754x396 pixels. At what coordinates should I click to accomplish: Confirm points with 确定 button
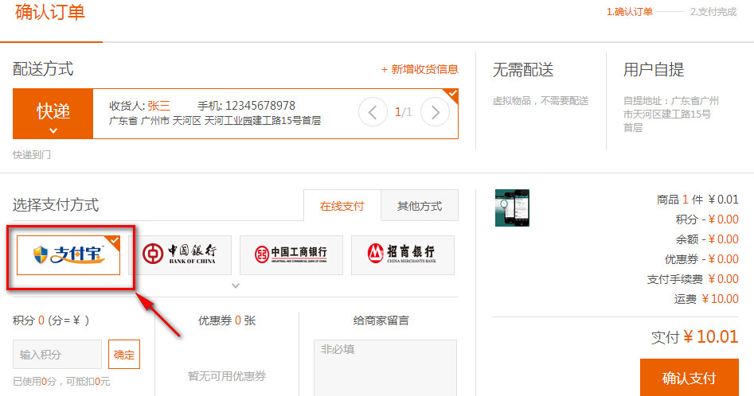coord(124,355)
